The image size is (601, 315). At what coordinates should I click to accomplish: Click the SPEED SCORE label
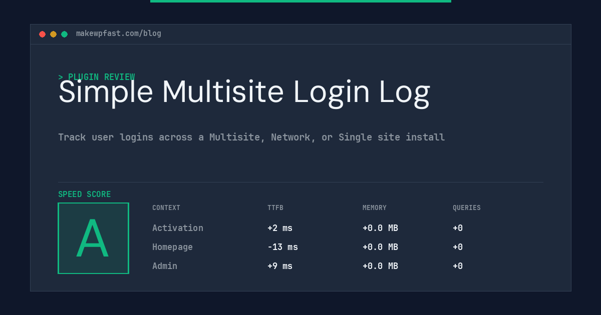(85, 194)
